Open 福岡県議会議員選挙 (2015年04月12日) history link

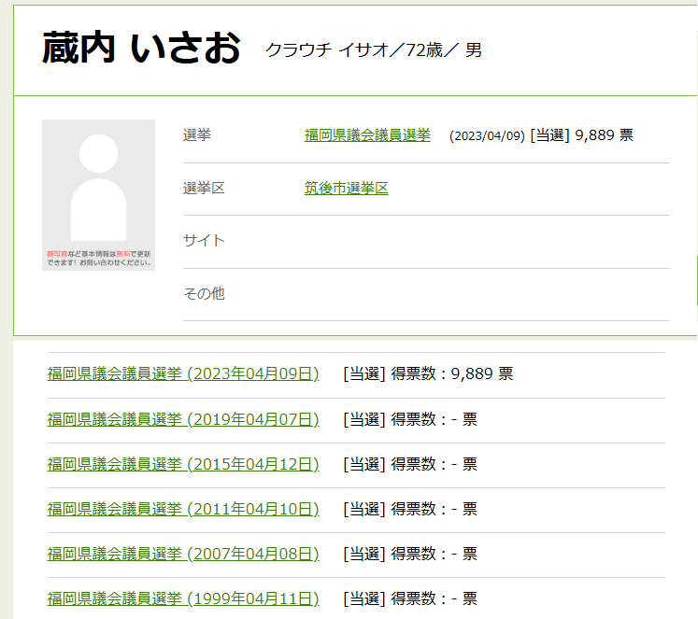183,464
